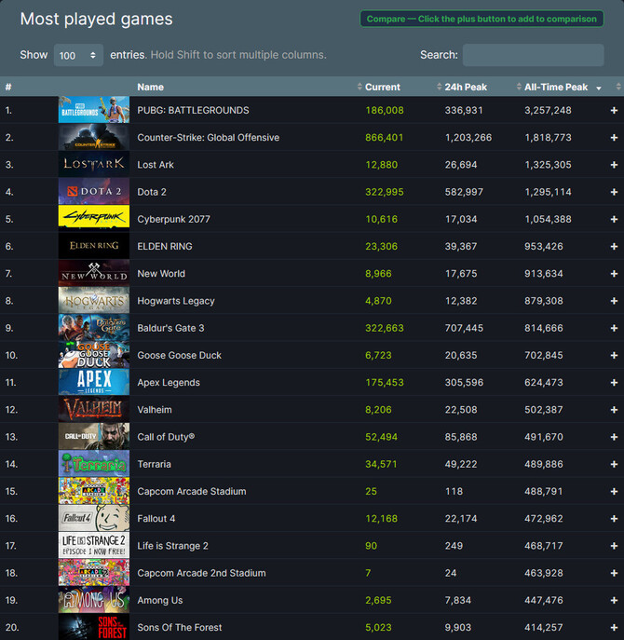Click the New World thumbnail
This screenshot has width=624, height=640.
94,273
